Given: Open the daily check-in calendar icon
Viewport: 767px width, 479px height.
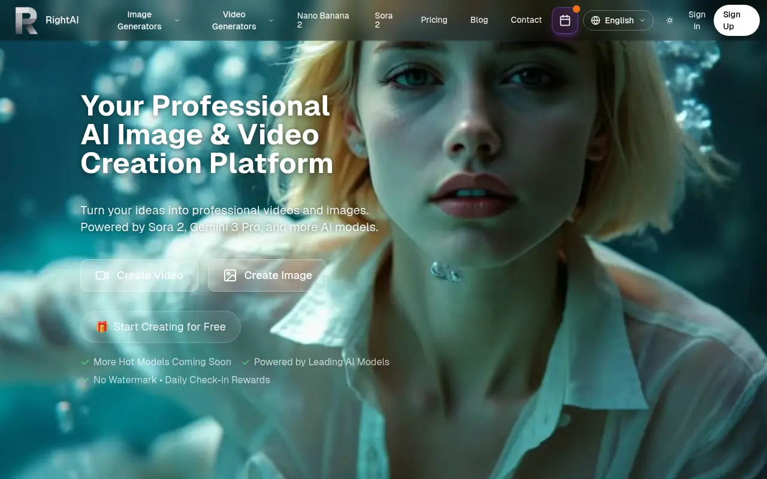Looking at the screenshot, I should [565, 20].
